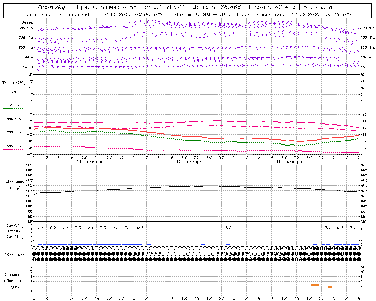Click the Облачность cloud cover label
This screenshot has width=376, height=301.
(x=15, y=255)
